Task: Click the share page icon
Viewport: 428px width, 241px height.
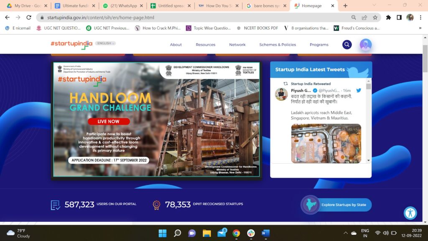Action: pos(364,18)
